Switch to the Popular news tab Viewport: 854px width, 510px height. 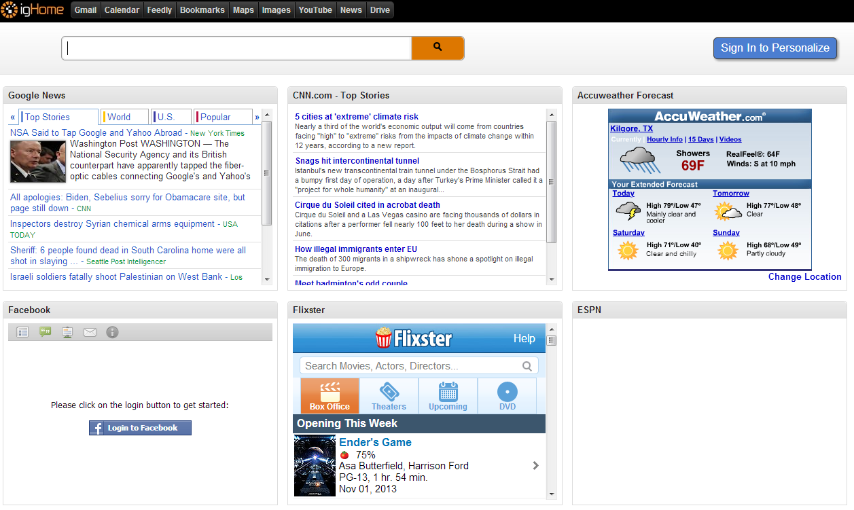[224, 117]
